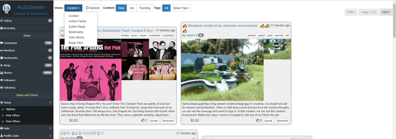The height and width of the screenshot is (139, 396).
Task: Select Vote History menu entry
Action: (81, 37)
